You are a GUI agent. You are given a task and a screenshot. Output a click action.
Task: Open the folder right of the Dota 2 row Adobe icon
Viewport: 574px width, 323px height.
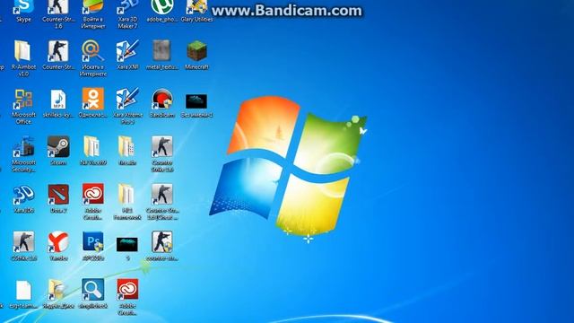click(x=127, y=202)
